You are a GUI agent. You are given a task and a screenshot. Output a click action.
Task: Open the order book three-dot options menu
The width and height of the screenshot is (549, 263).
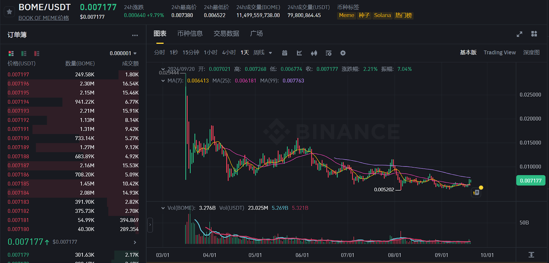135,35
